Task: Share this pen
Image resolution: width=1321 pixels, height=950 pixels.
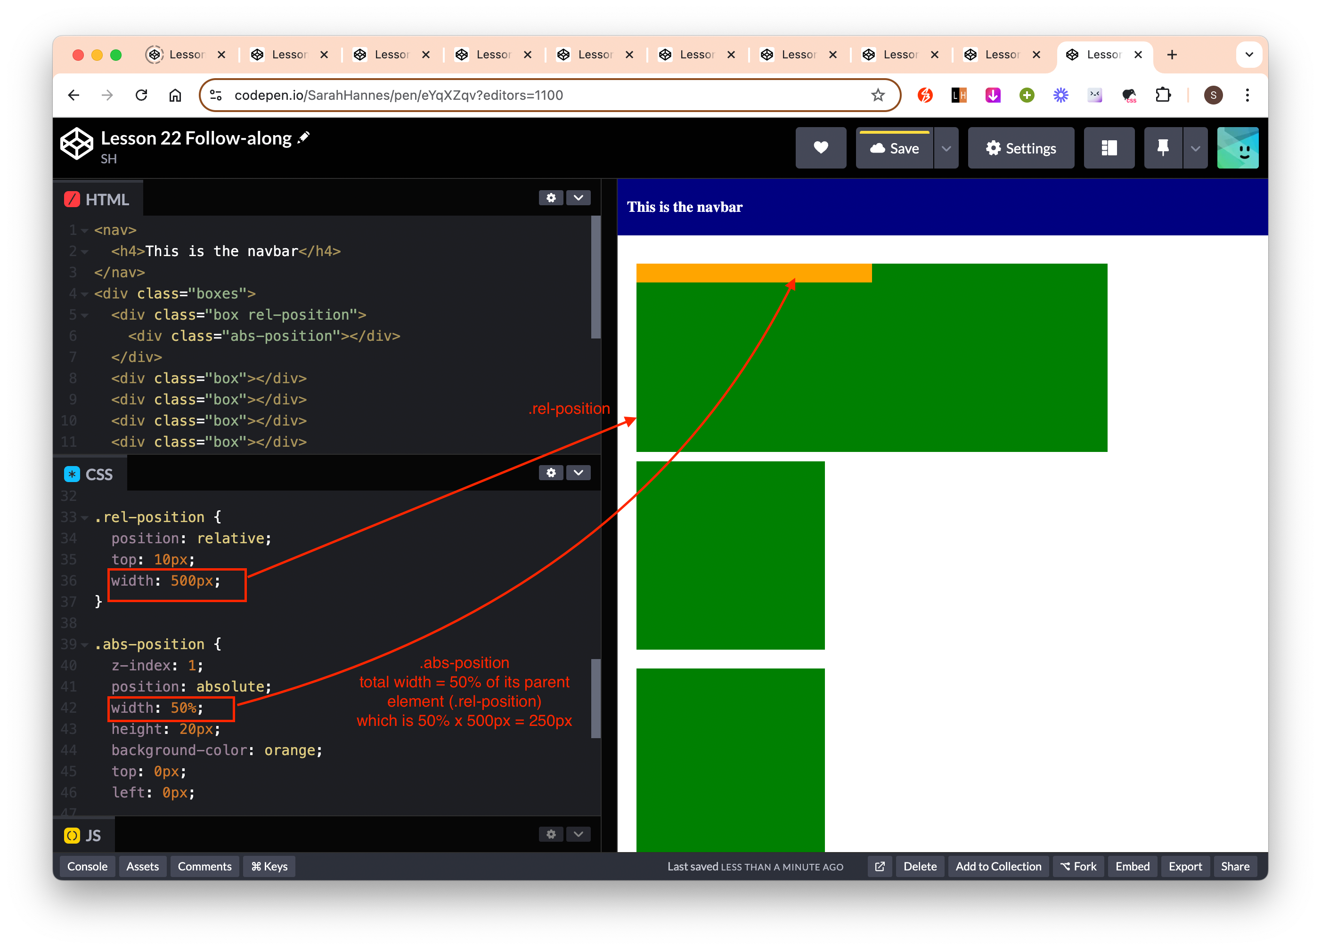Action: [1235, 866]
